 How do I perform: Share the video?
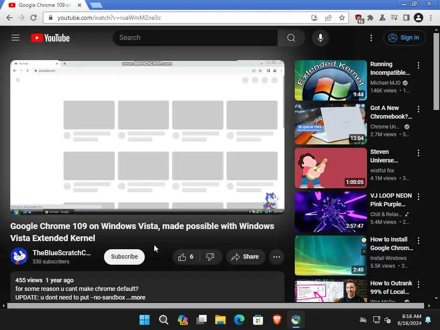click(x=245, y=257)
